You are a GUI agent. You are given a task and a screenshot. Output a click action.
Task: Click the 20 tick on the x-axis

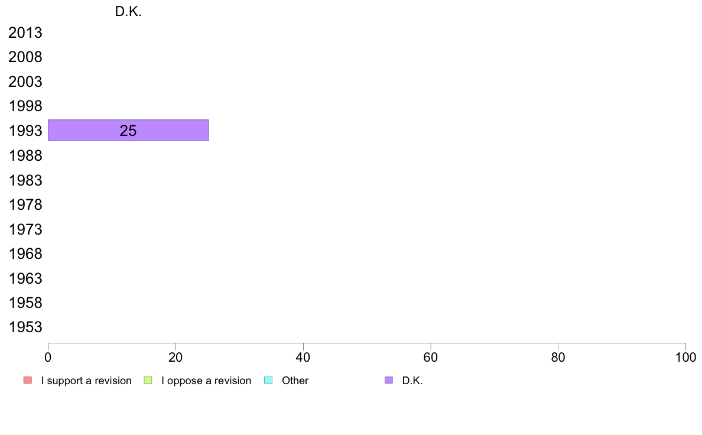[x=175, y=357]
